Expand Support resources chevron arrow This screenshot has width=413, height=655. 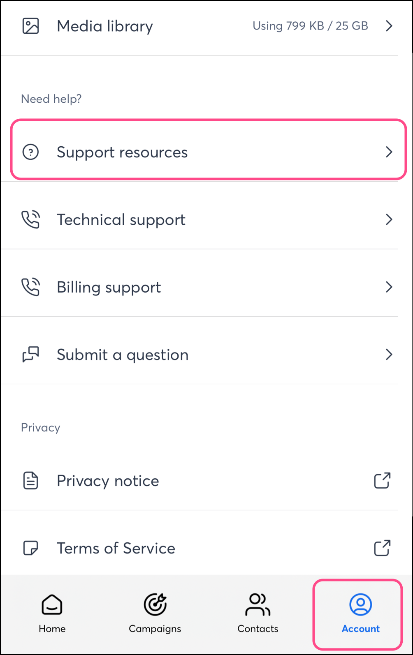[x=389, y=152]
